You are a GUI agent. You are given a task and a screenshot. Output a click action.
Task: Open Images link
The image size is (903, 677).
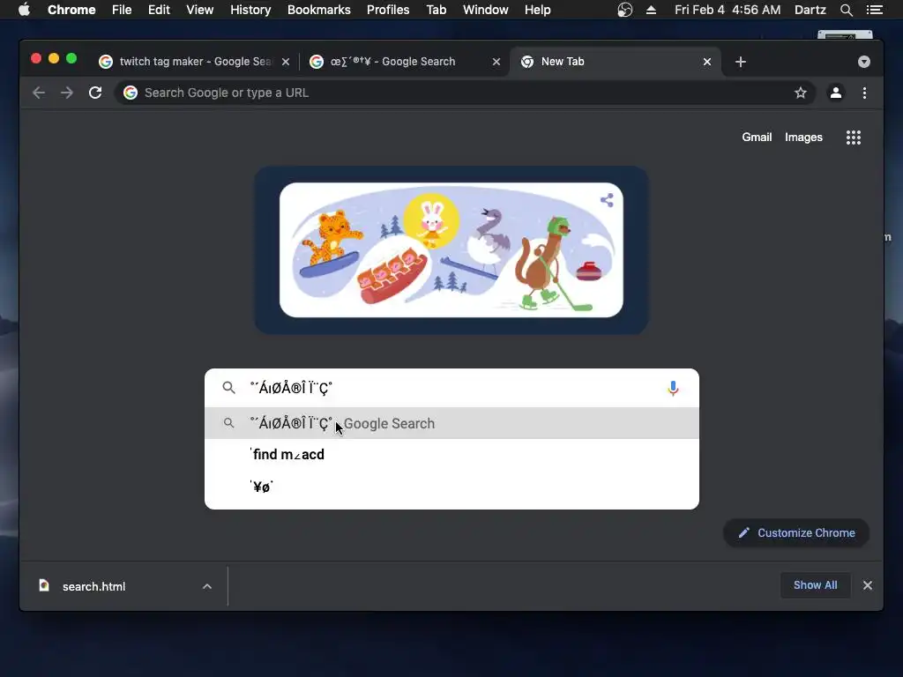coord(803,137)
